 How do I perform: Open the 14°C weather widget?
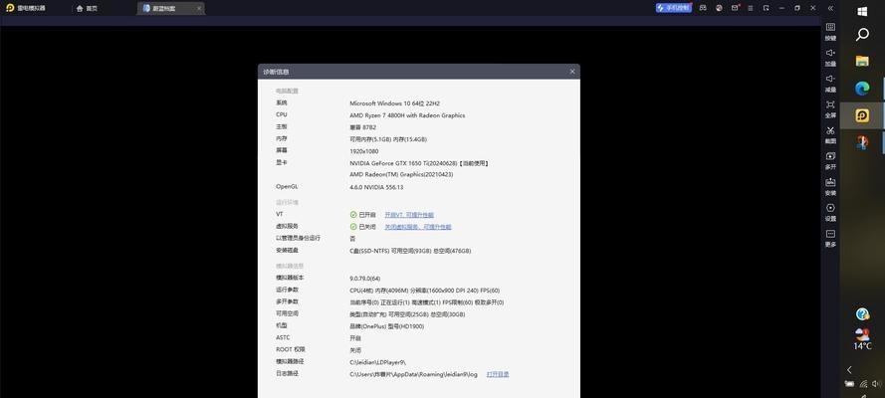click(862, 339)
